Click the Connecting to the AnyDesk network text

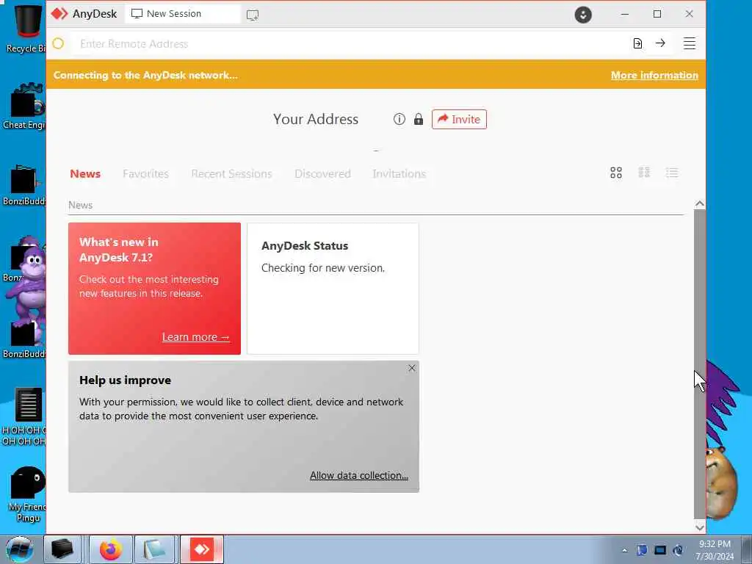pyautogui.click(x=145, y=76)
